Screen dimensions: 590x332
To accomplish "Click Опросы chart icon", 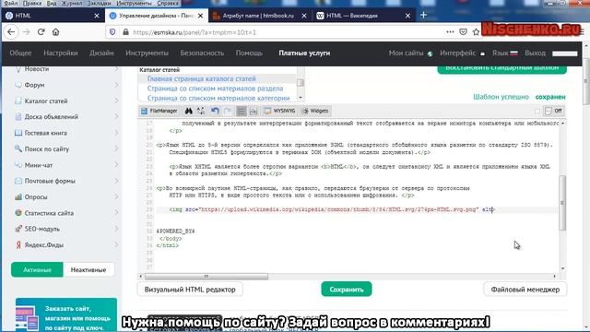I will point(18,196).
